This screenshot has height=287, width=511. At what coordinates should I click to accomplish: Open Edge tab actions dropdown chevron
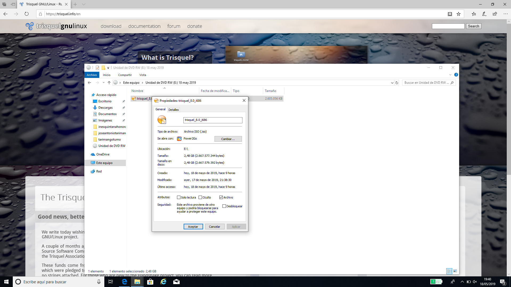[84, 4]
